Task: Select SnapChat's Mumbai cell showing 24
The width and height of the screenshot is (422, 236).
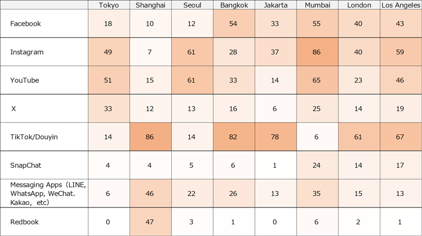Action: coord(318,165)
